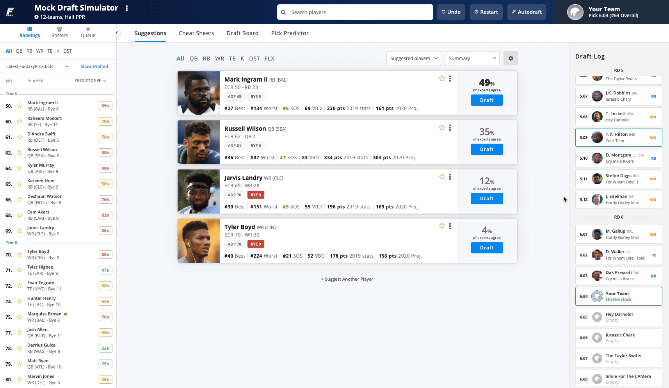Star Tyler Higbee in the rankings list
This screenshot has height=388, width=669.
(19, 270)
